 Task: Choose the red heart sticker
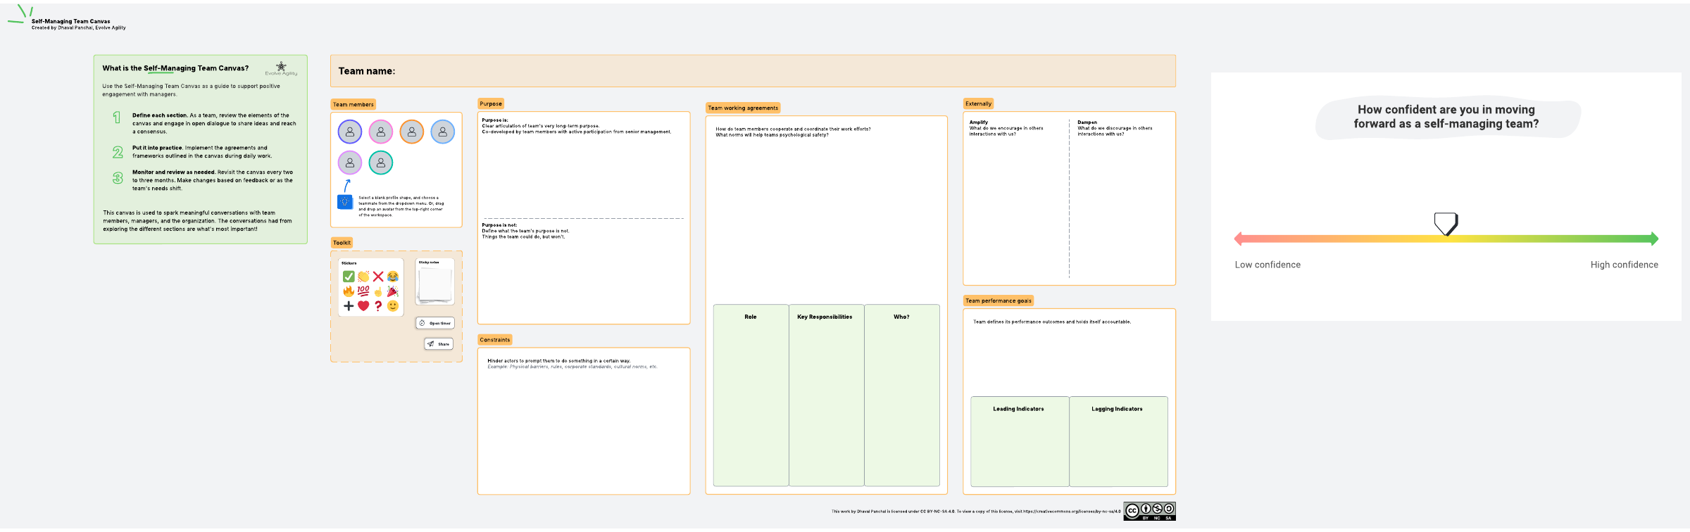[x=363, y=306]
